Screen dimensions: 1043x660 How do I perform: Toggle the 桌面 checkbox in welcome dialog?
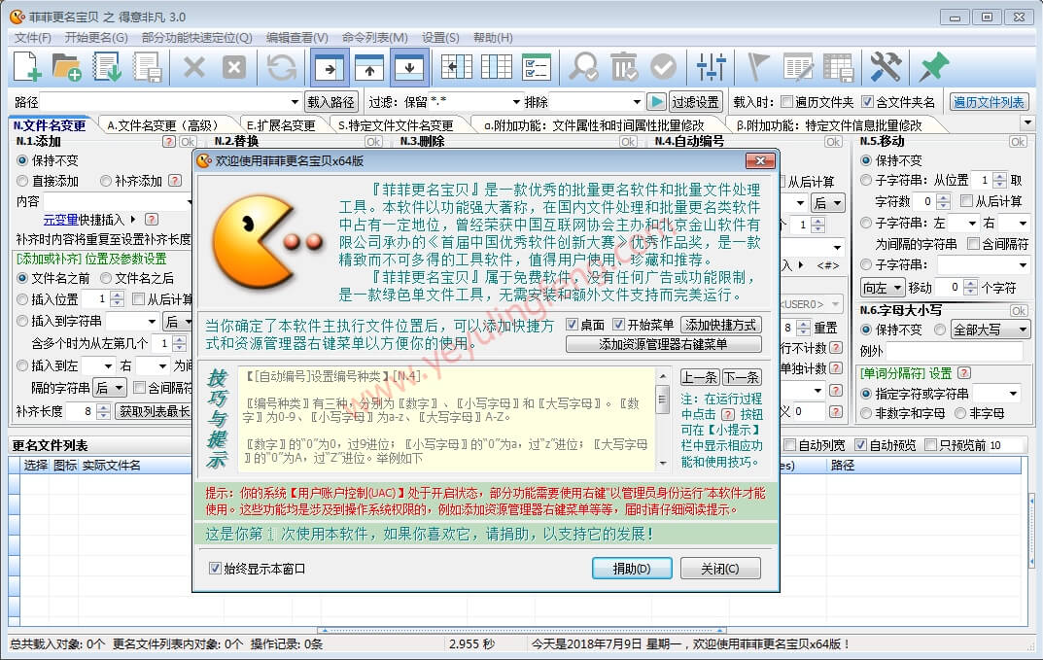click(572, 325)
